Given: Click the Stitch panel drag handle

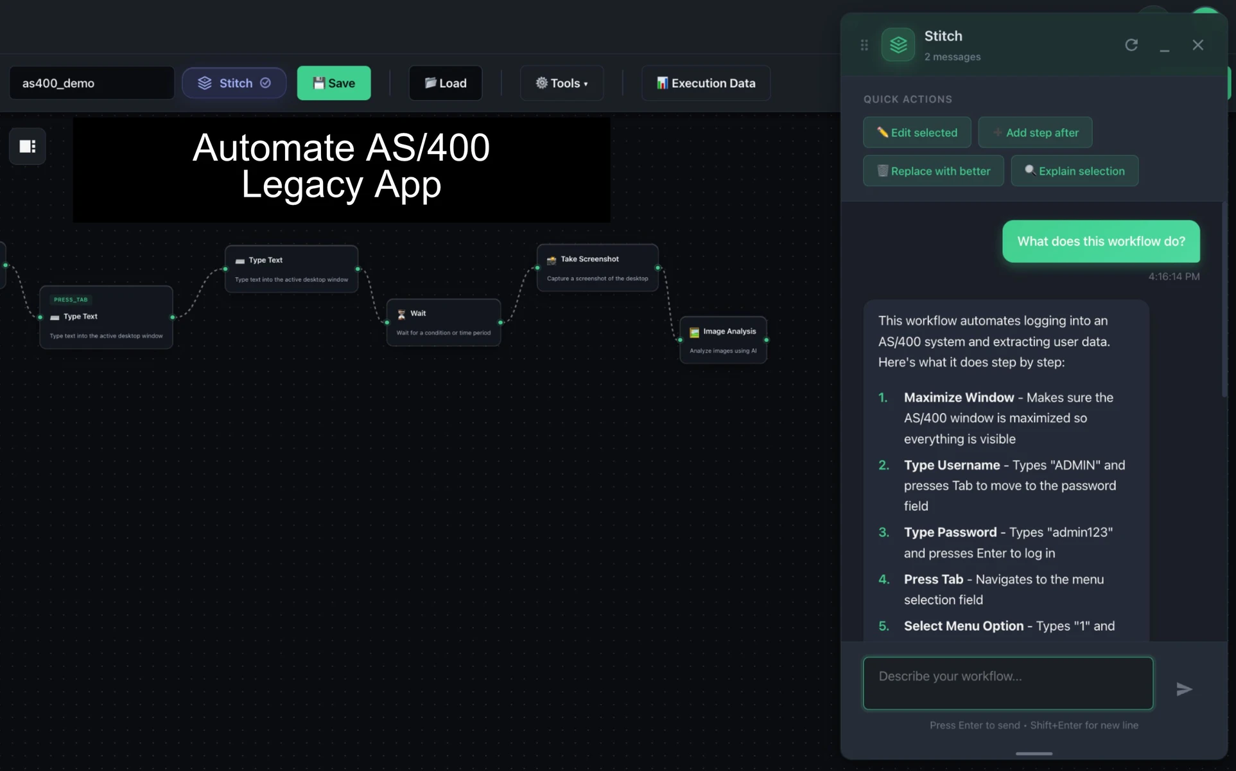Looking at the screenshot, I should click(864, 45).
